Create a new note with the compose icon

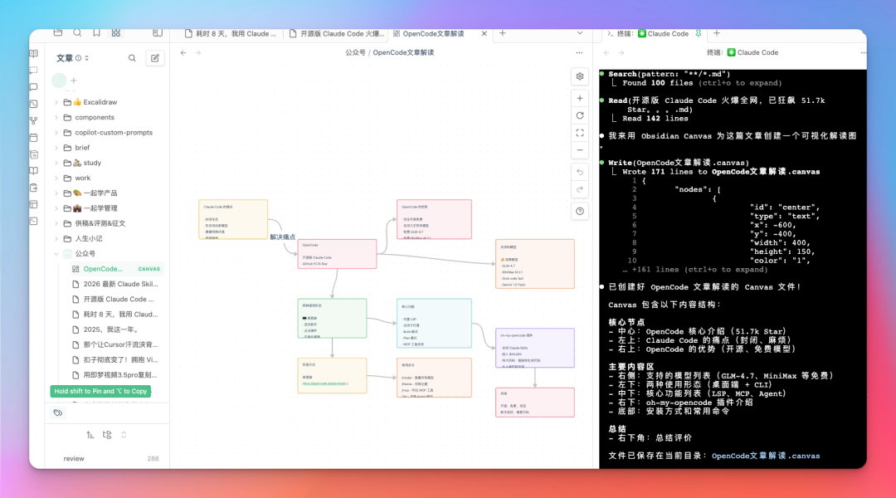point(154,58)
